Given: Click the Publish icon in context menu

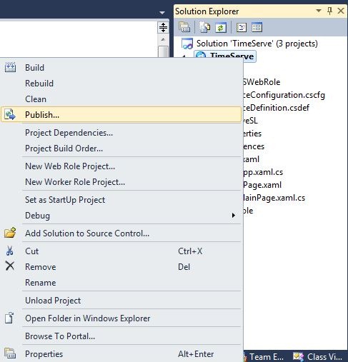Looking at the screenshot, I should 10,115.
